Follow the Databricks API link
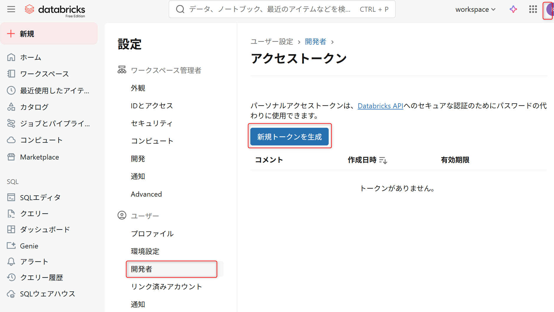554x312 pixels. 380,106
